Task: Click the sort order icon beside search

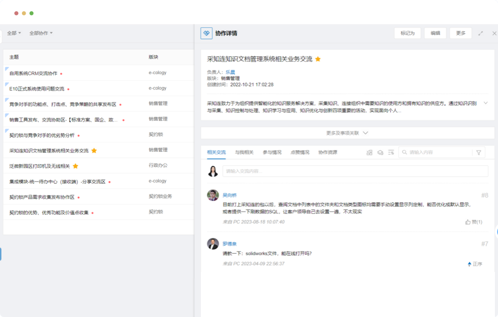Action: coord(391,152)
